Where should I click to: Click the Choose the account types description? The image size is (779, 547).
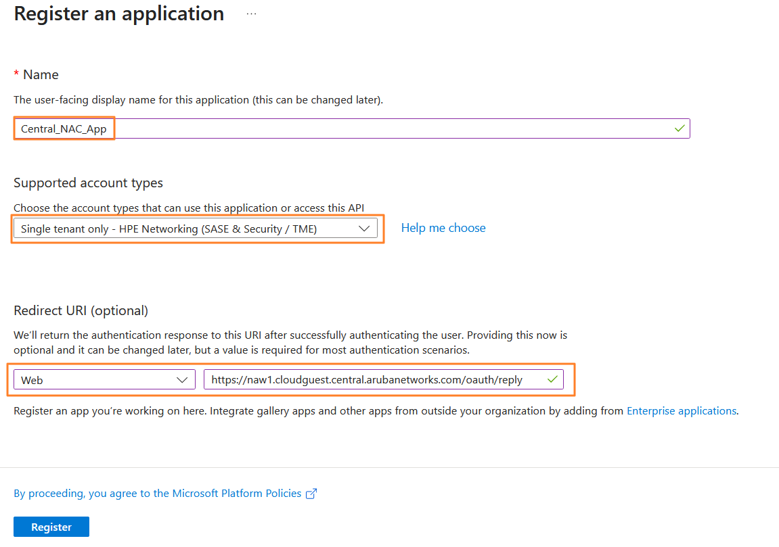189,208
